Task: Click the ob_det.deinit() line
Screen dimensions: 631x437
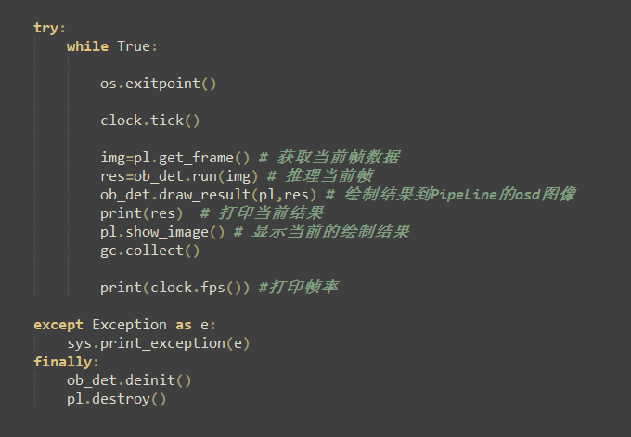Action: click(129, 380)
